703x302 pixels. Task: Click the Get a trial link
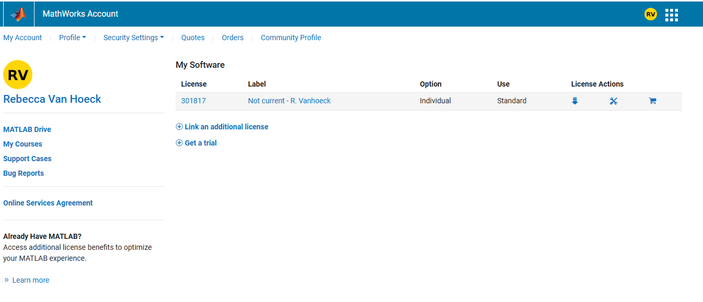[200, 143]
